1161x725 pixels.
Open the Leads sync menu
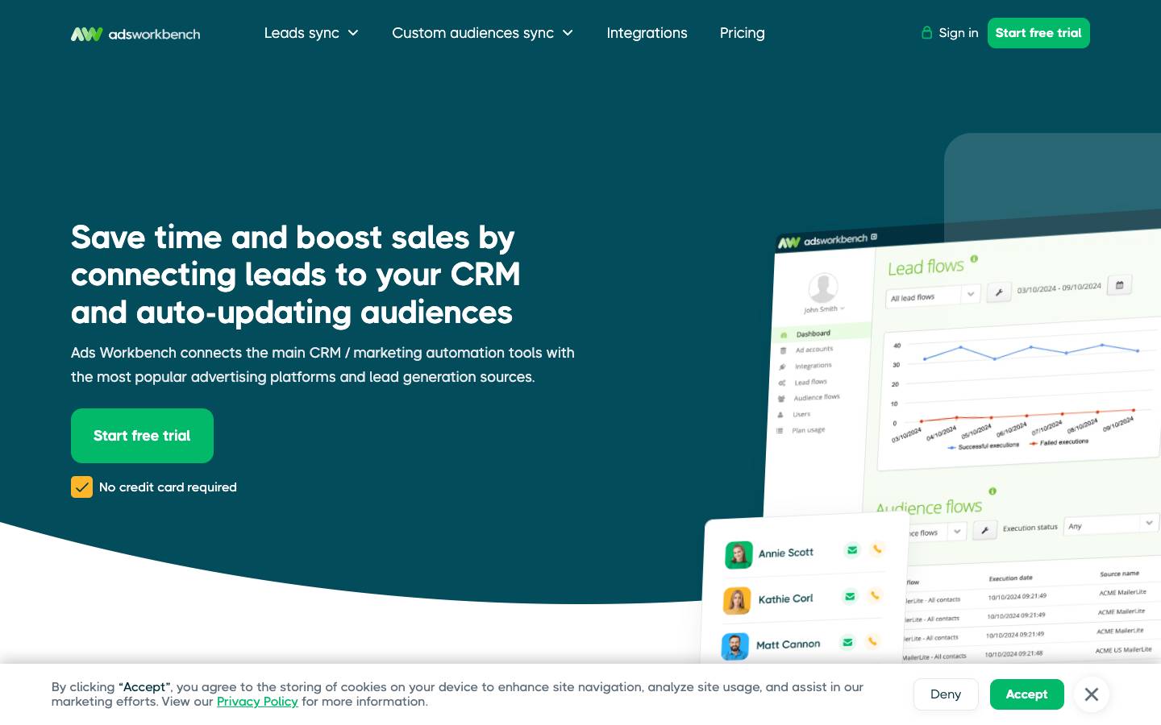[302, 33]
